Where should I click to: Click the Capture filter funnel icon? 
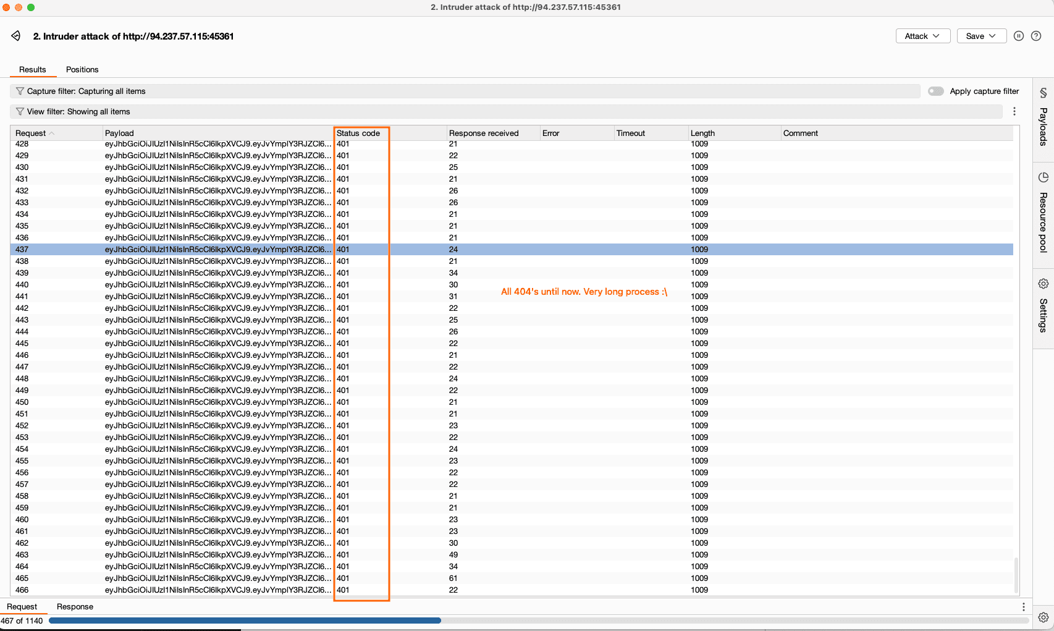tap(20, 91)
